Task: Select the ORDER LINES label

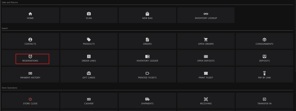Action: coord(89,61)
